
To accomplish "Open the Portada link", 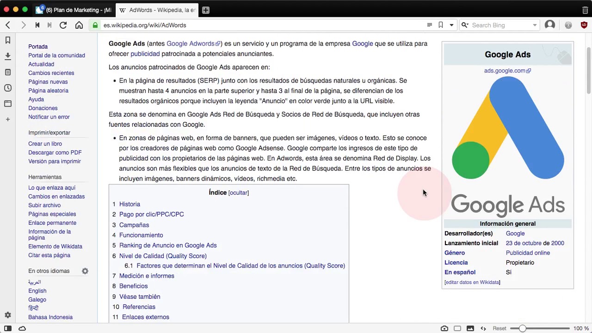I will click(38, 47).
